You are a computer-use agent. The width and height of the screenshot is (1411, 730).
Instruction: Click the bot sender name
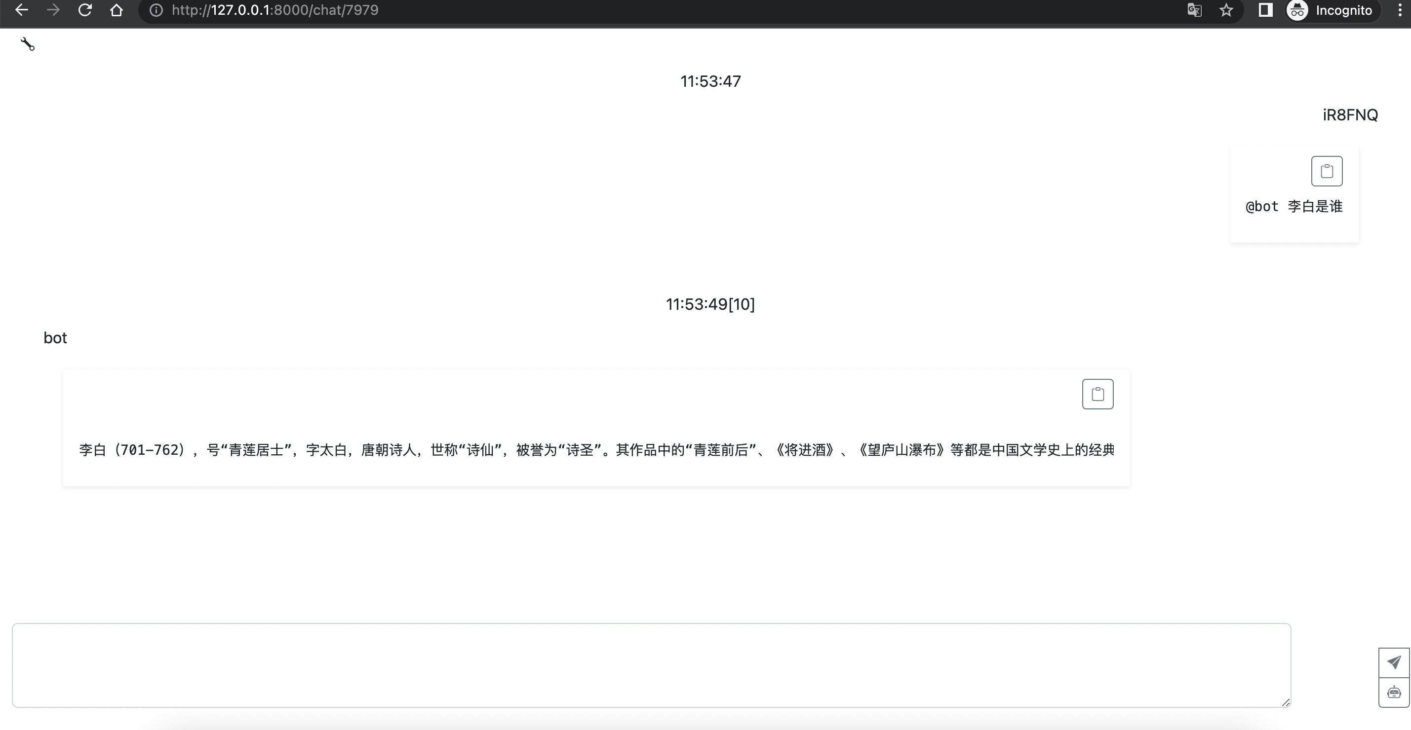tap(55, 338)
